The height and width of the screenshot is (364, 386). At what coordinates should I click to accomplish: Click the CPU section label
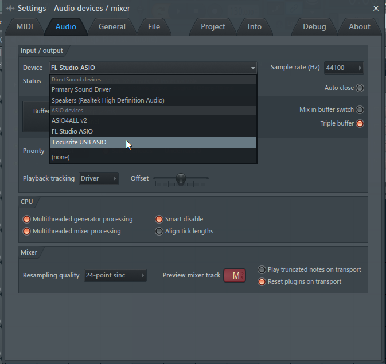coord(26,202)
